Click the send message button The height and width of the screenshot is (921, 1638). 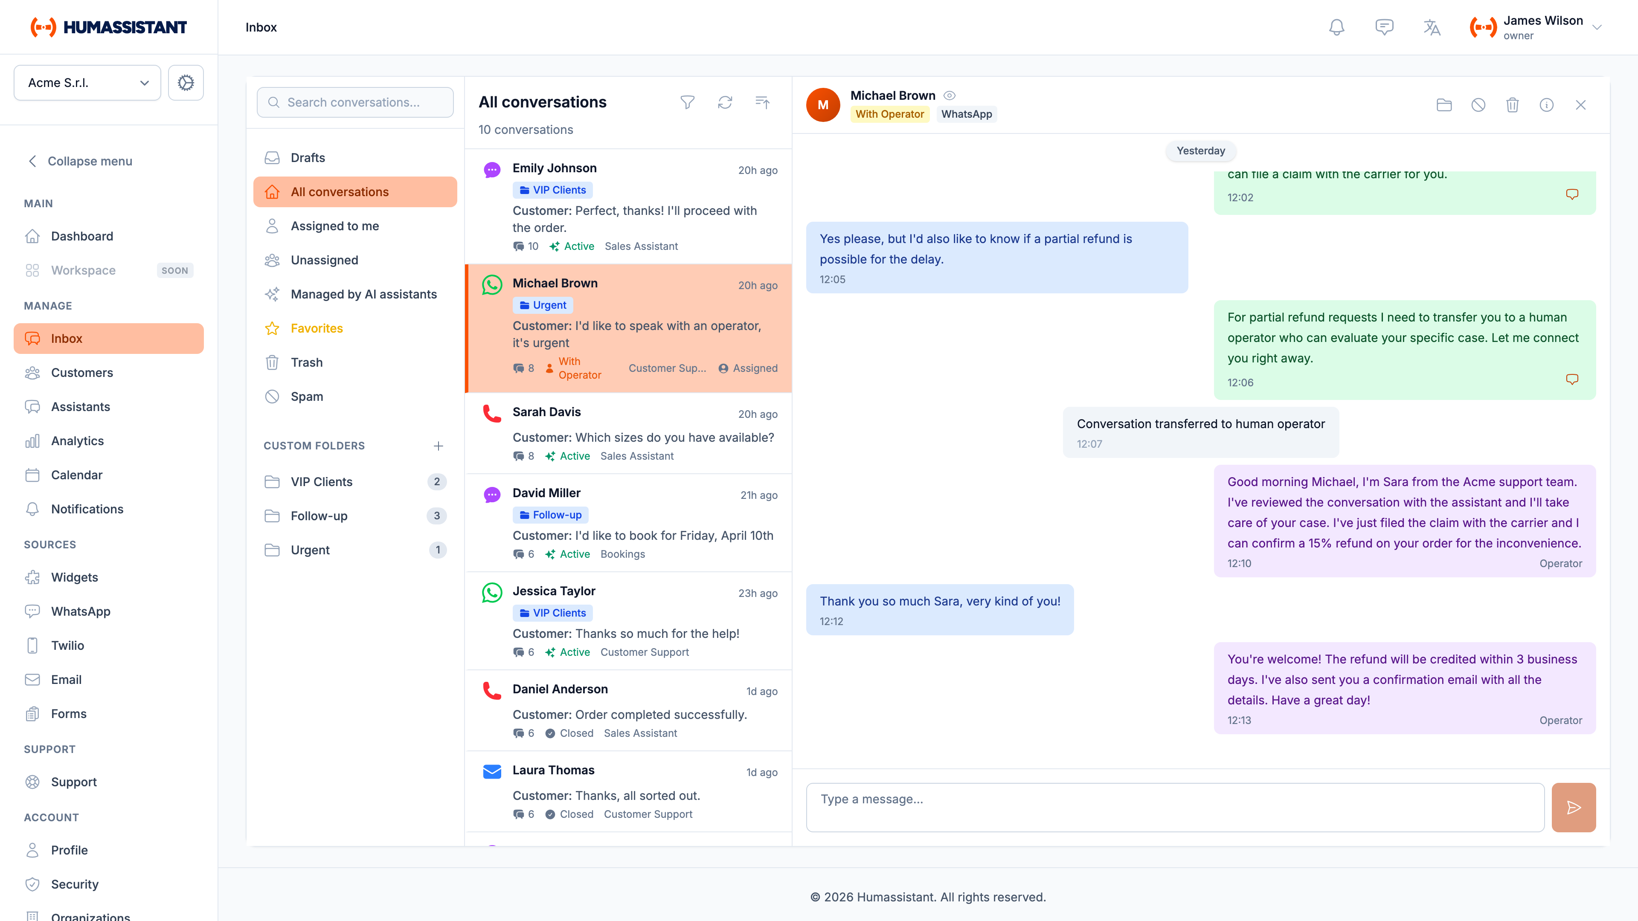1573,807
